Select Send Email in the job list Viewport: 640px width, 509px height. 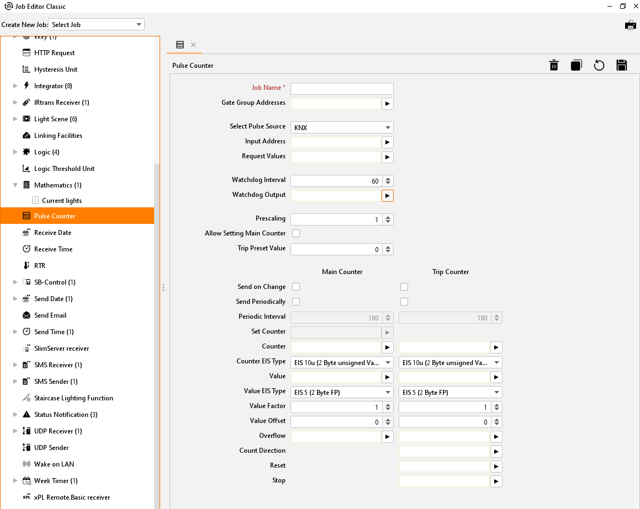50,315
